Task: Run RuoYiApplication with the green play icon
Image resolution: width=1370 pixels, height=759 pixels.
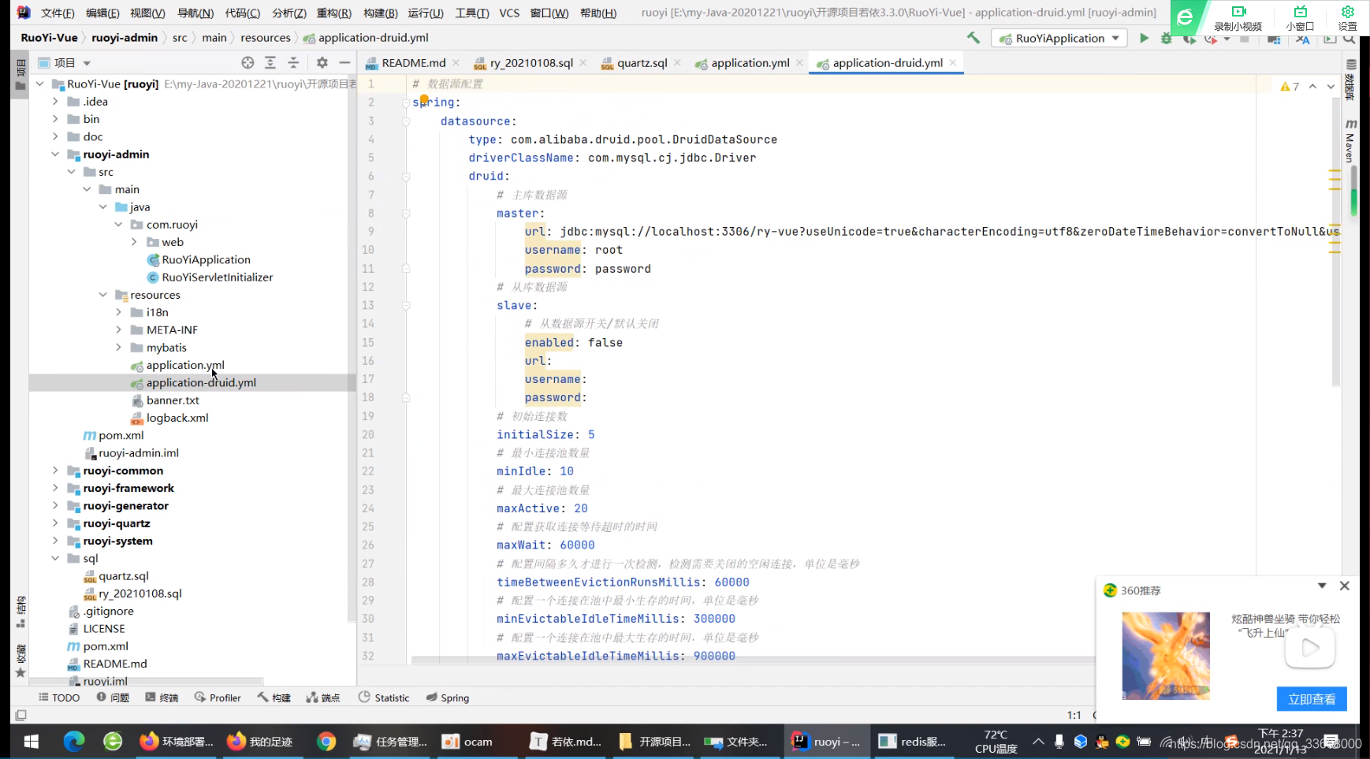Action: [1144, 38]
